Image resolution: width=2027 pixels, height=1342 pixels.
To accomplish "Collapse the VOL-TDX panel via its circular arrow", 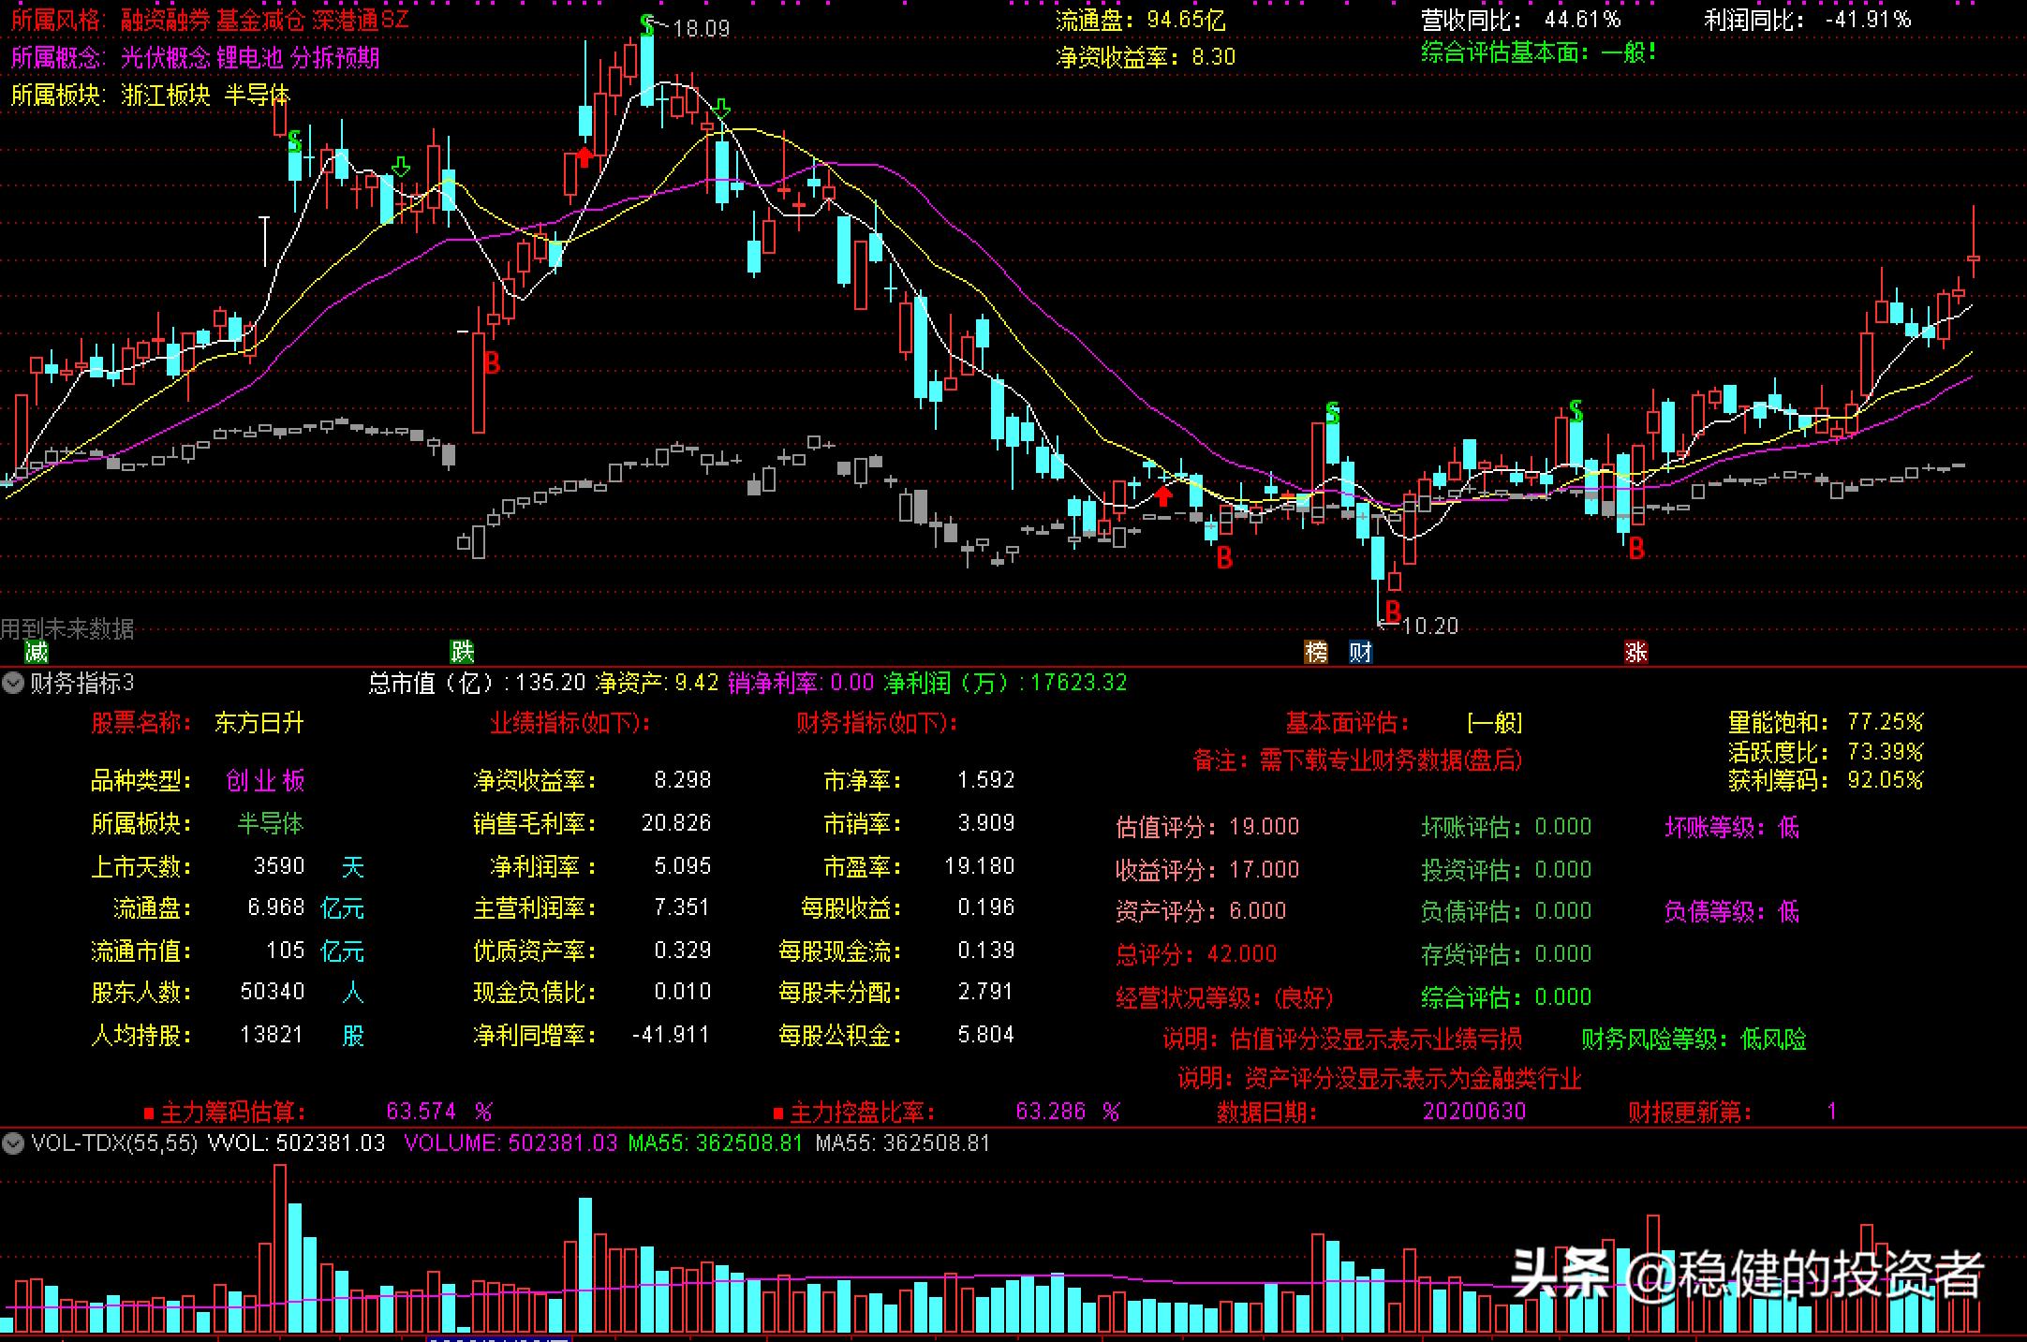I will [13, 1143].
